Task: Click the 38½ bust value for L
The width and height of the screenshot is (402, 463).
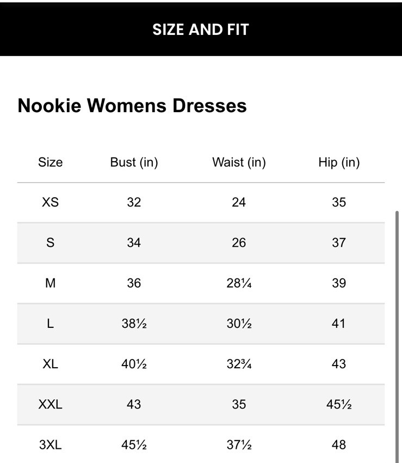Action: point(134,324)
